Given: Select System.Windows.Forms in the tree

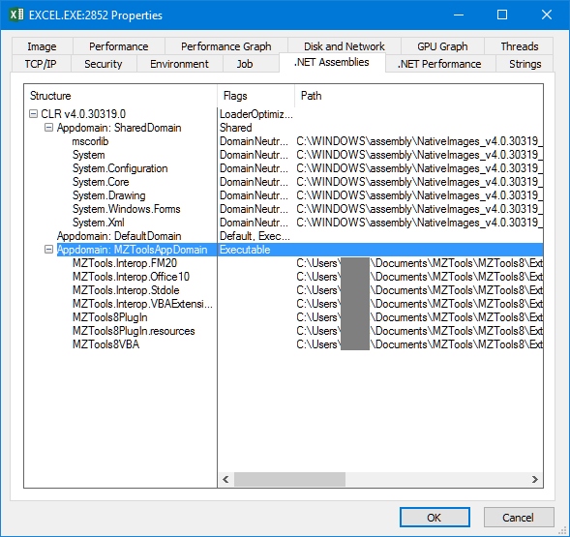Looking at the screenshot, I should 126,209.
